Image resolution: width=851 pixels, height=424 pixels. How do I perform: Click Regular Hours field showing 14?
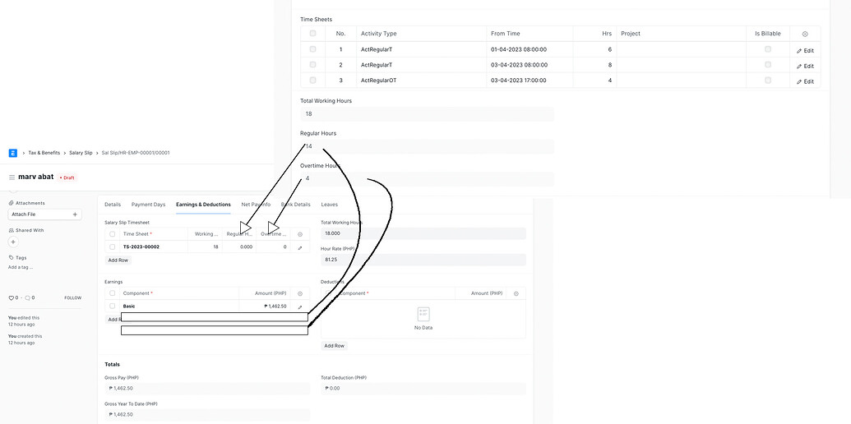pyautogui.click(x=427, y=146)
